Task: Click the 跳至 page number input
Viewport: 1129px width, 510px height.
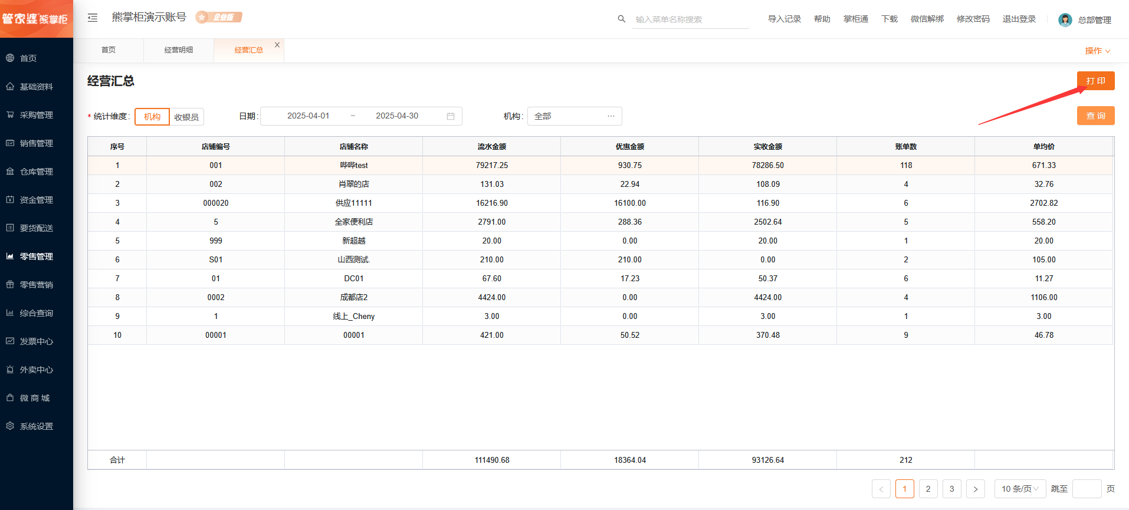Action: (x=1087, y=489)
